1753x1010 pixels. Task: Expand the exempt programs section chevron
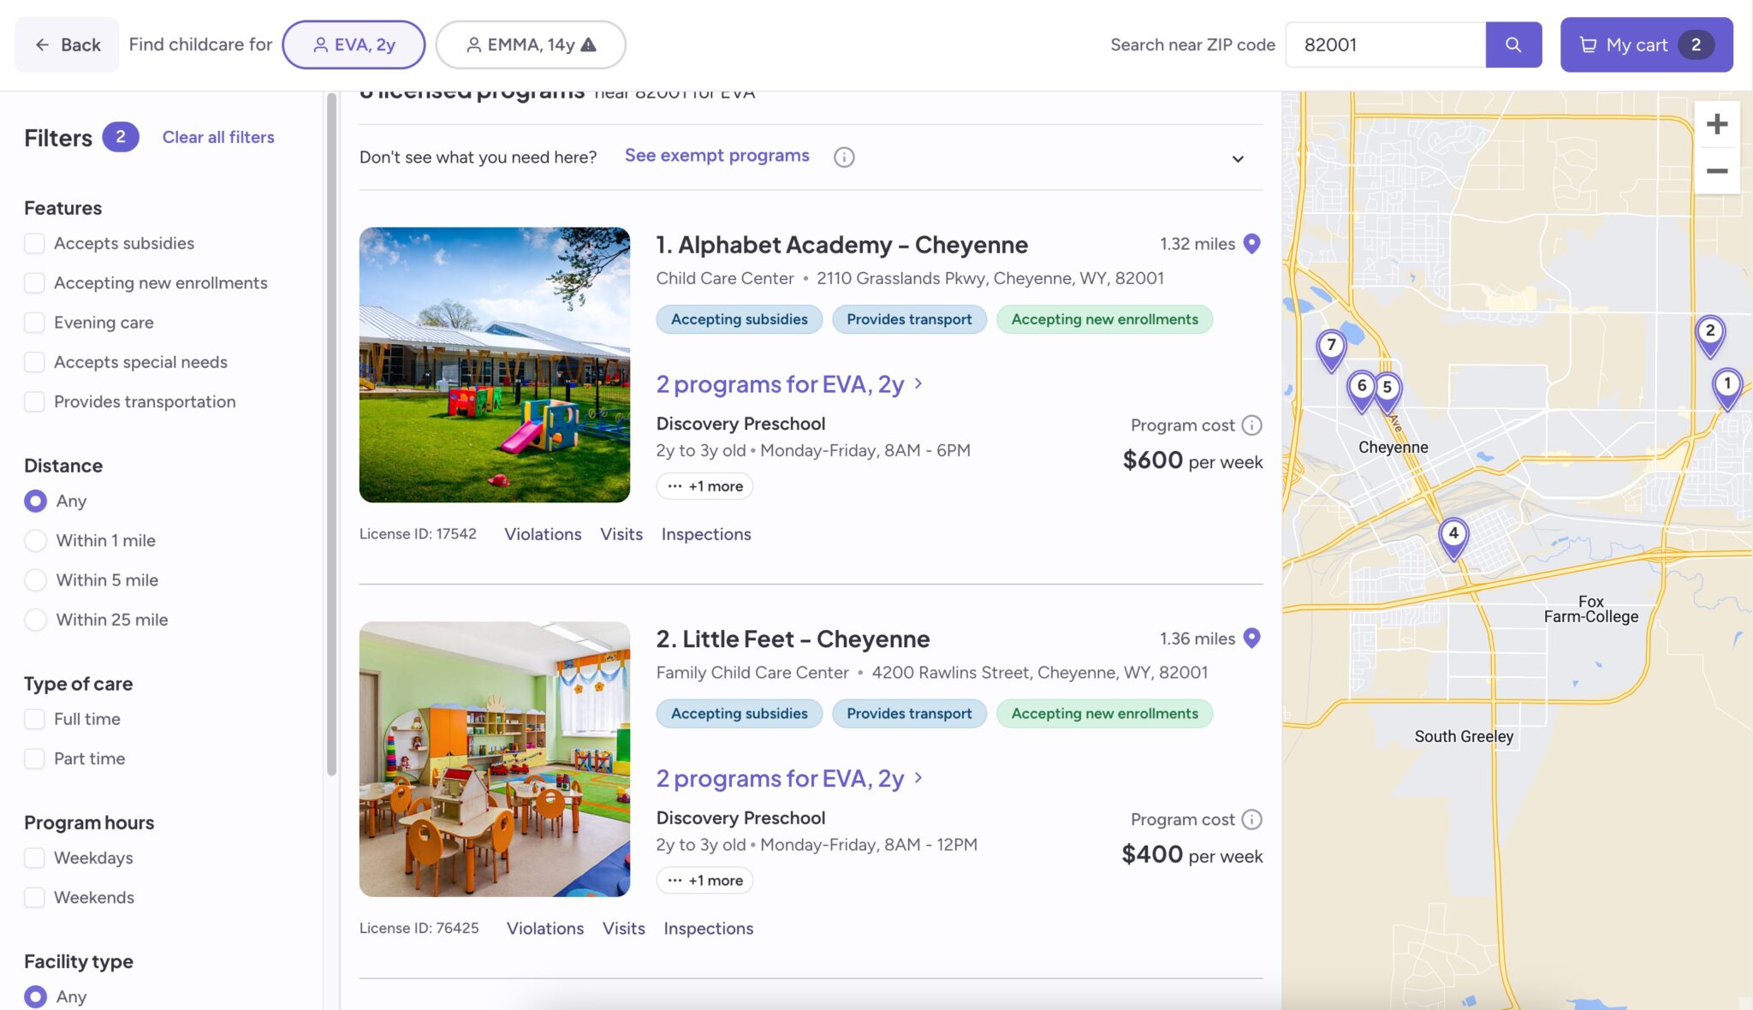tap(1238, 159)
